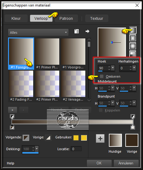The width and height of the screenshot is (143, 170).
Task: Click the Huidige gradient preview swatch
Action: [x=115, y=140]
